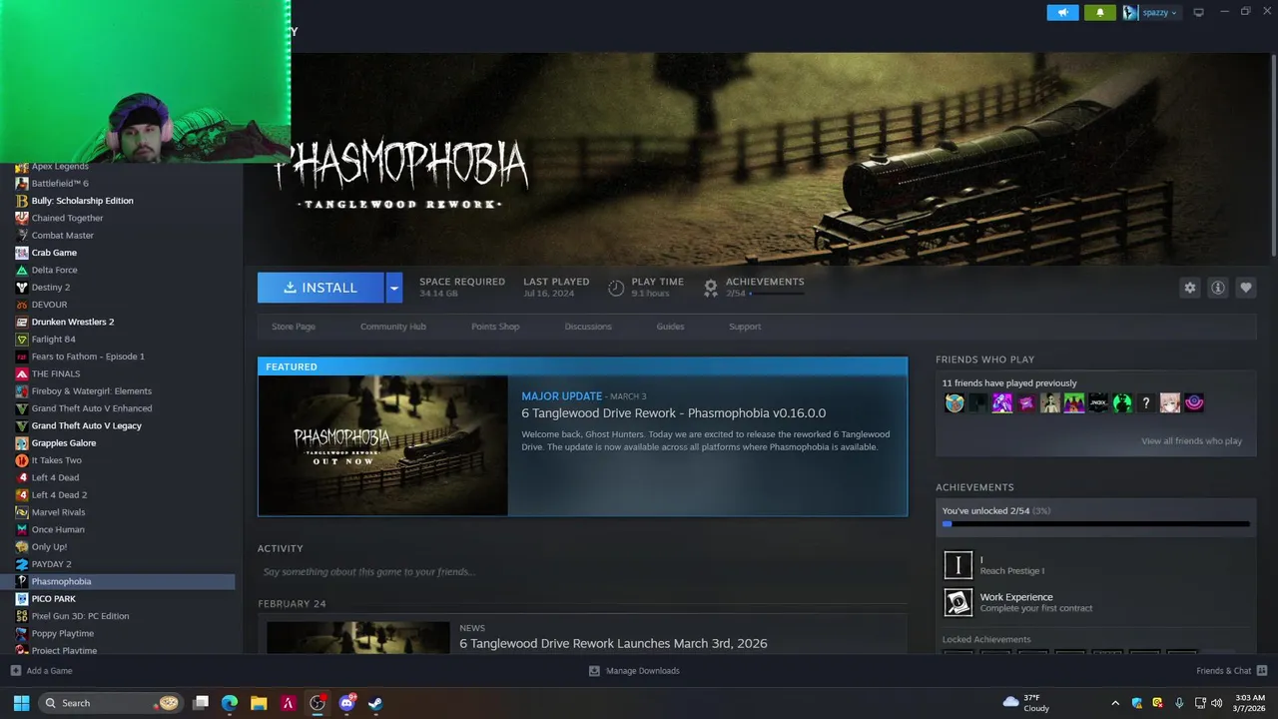
Task: Select Fears to Fathom - Episode 1
Action: [88, 357]
